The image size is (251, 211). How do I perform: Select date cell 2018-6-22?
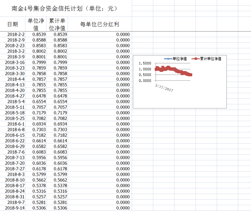(12, 141)
